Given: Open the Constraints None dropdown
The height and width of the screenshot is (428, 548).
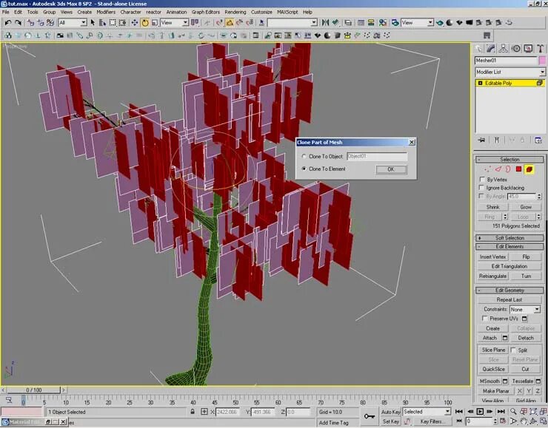Looking at the screenshot, I should 524,310.
